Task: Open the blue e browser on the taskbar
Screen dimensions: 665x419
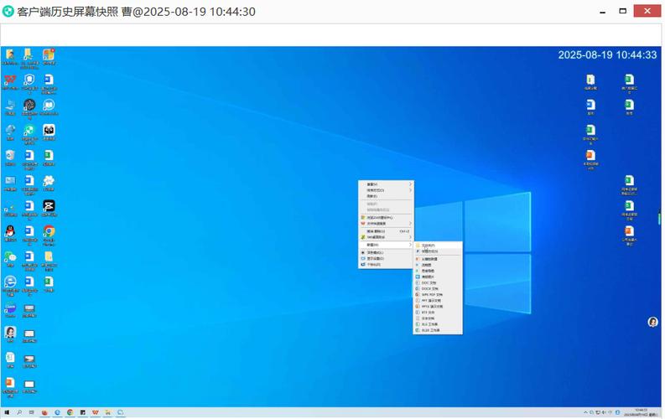Action: tap(57, 412)
